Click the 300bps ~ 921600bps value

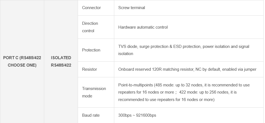click(137, 115)
